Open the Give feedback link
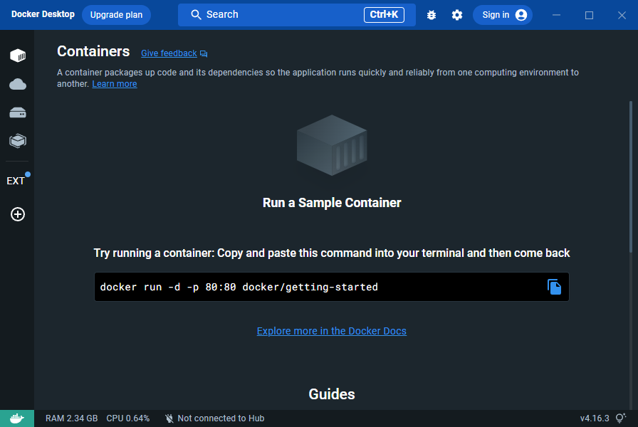638x427 pixels. coord(169,53)
